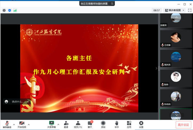Open 设置 settings gear
Viewport: 193px width, 130px height.
141,123
